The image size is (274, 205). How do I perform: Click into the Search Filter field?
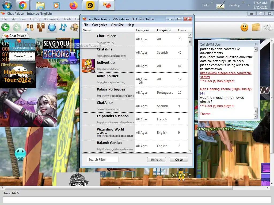pyautogui.click(x=102, y=160)
